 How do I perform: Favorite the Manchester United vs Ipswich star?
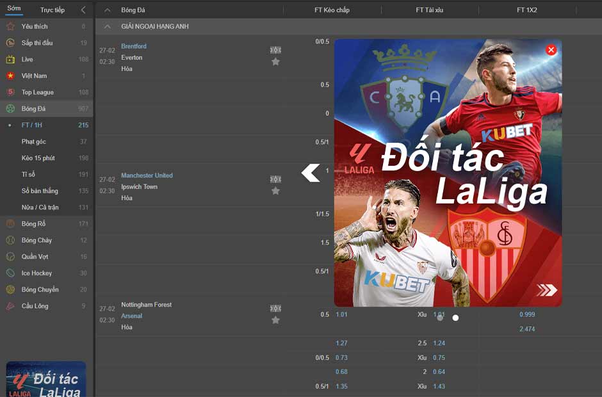click(x=275, y=191)
